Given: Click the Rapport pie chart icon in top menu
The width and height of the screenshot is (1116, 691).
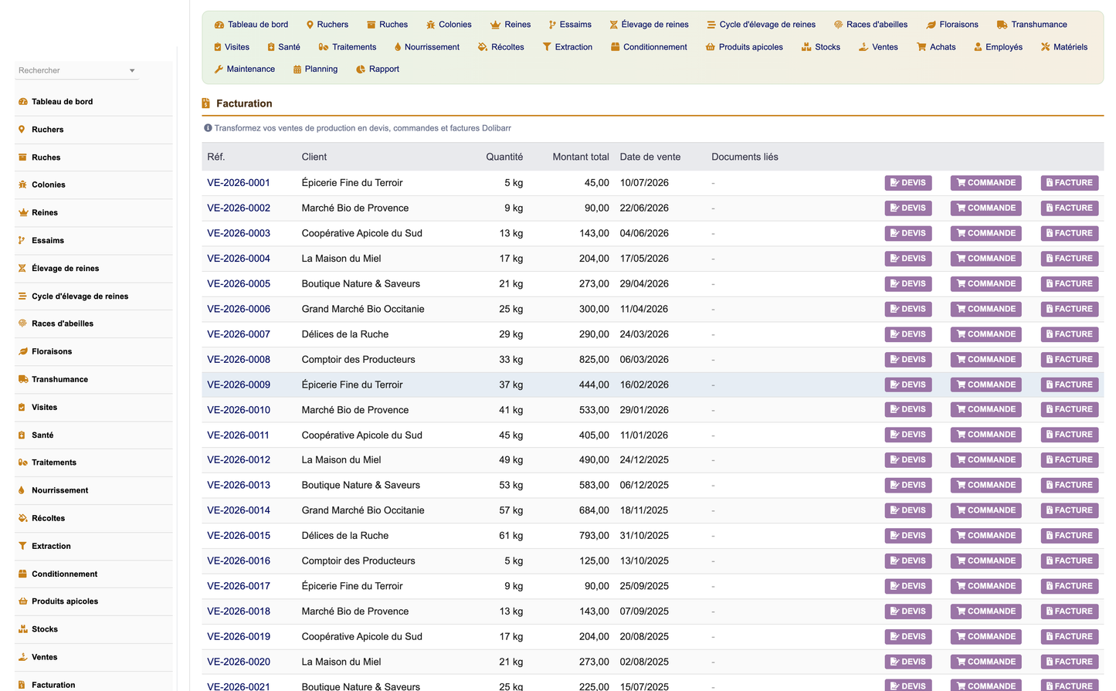Looking at the screenshot, I should point(361,69).
